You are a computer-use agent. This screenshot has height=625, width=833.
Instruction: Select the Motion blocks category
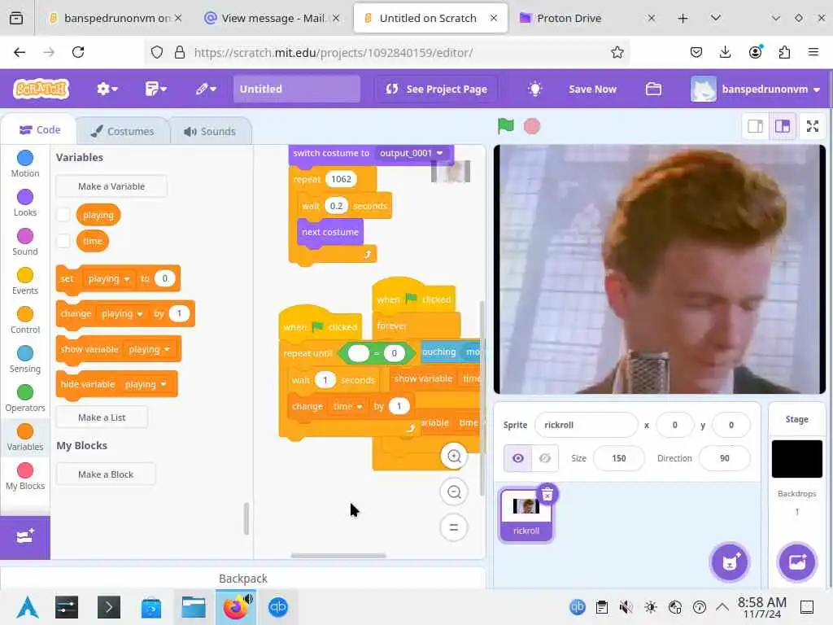25,164
